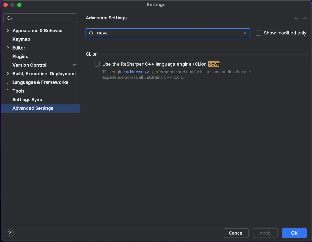Screen dimensions: 312x242
Task: Go back with the left arrow icon
Action: pos(296,19)
